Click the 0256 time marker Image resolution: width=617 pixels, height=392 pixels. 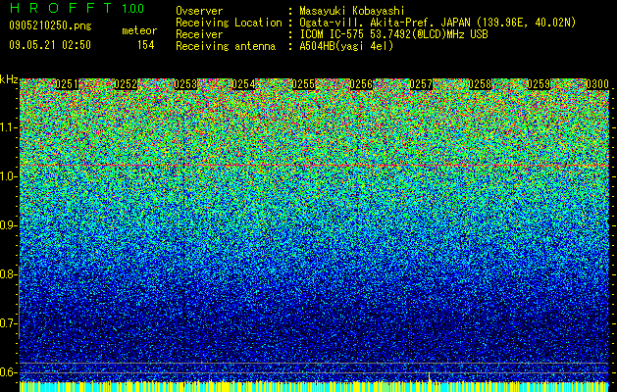pos(362,84)
